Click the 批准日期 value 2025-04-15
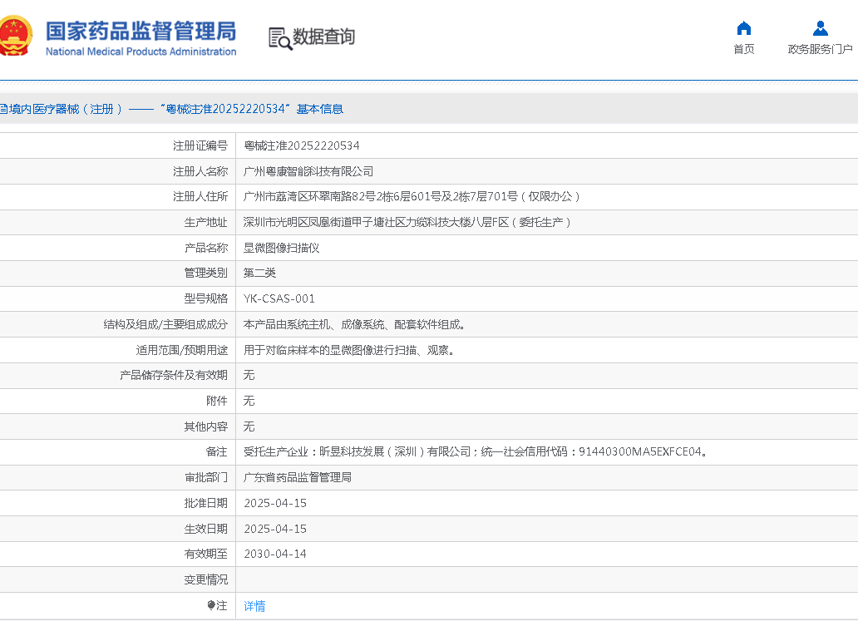This screenshot has width=858, height=621. pos(275,503)
